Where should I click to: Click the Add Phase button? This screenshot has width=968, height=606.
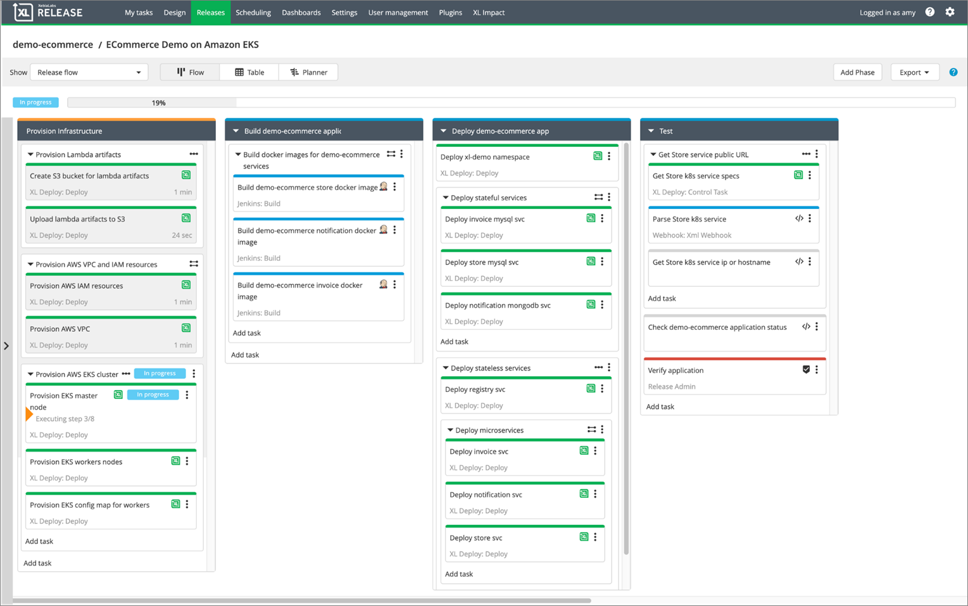[857, 72]
